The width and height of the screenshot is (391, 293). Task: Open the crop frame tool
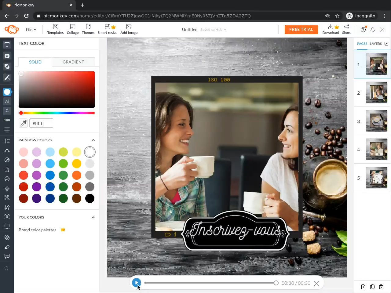pyautogui.click(x=7, y=226)
